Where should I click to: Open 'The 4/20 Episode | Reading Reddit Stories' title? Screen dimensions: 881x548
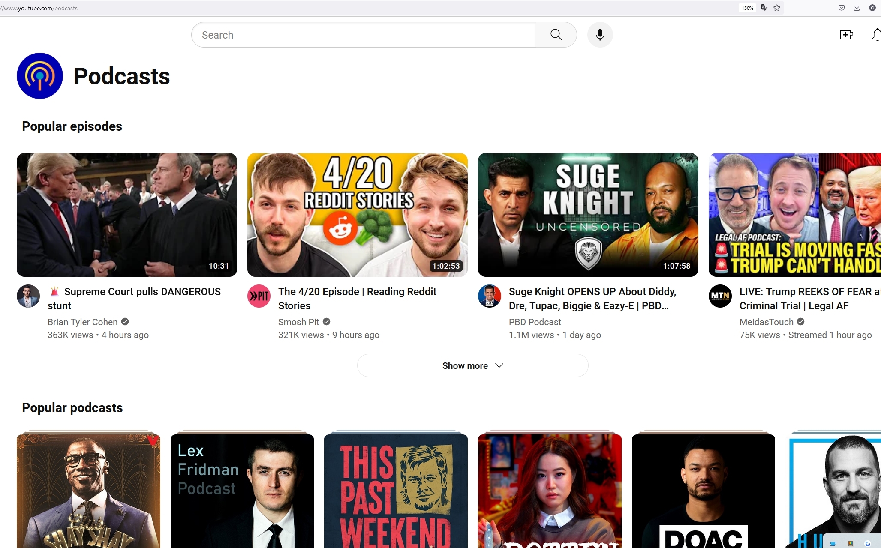[x=357, y=299]
